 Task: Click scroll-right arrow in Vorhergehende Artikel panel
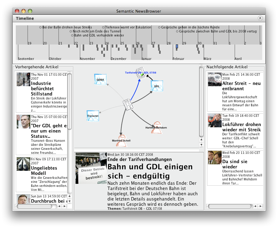click(x=64, y=206)
